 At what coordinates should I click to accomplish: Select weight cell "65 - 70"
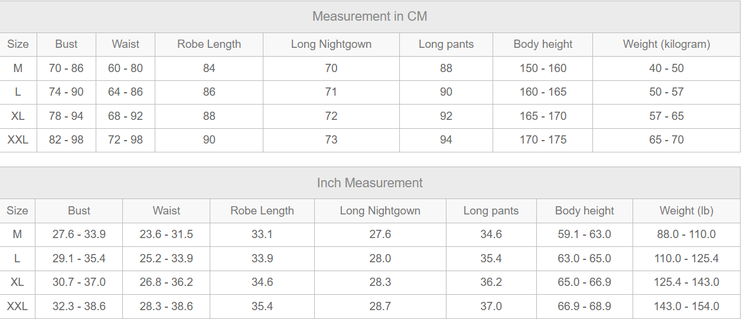coord(666,140)
